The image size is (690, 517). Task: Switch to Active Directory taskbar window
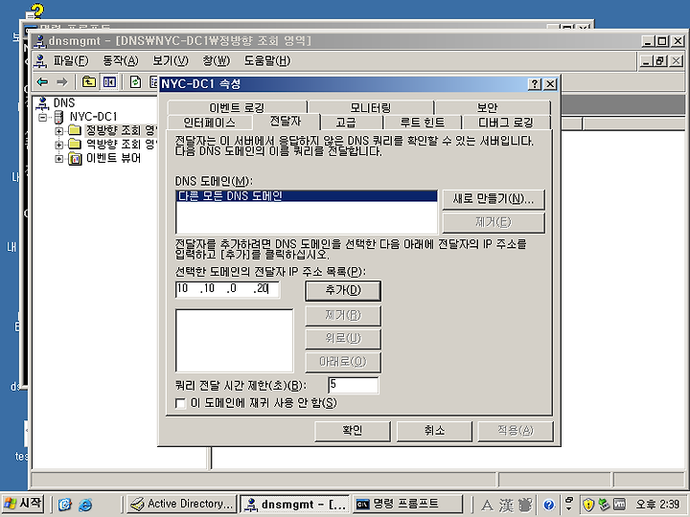182,505
